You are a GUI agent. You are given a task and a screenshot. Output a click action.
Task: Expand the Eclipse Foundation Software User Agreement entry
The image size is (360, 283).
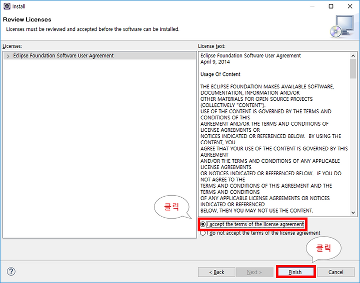pos(8,56)
